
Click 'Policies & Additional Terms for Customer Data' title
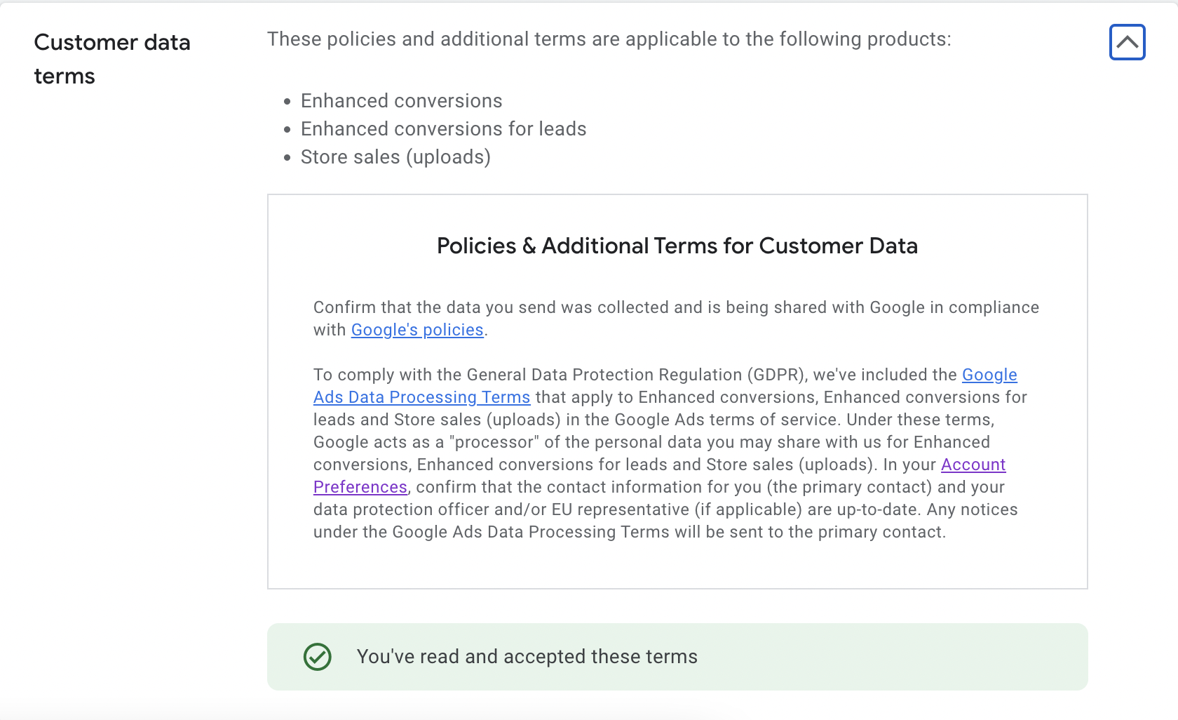pyautogui.click(x=677, y=246)
